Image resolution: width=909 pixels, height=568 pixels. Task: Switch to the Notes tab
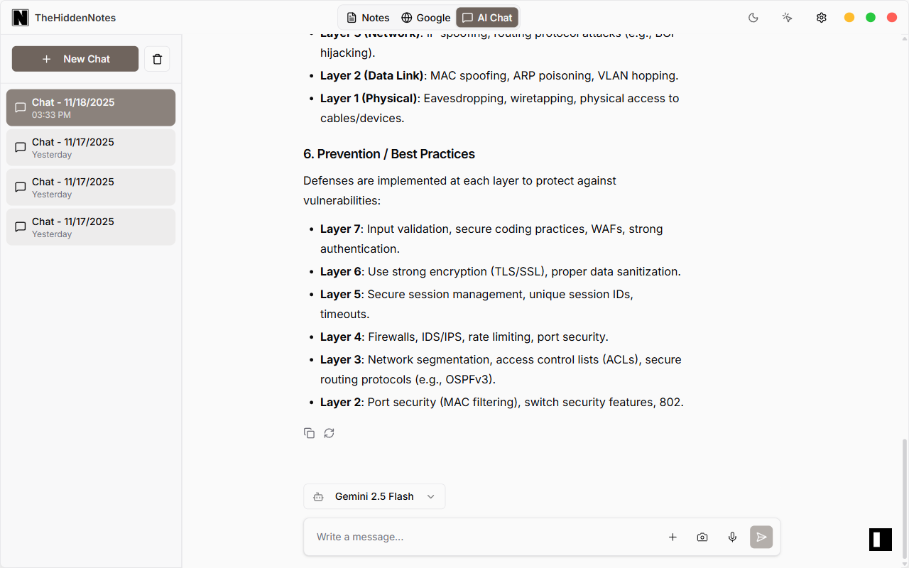(x=367, y=17)
